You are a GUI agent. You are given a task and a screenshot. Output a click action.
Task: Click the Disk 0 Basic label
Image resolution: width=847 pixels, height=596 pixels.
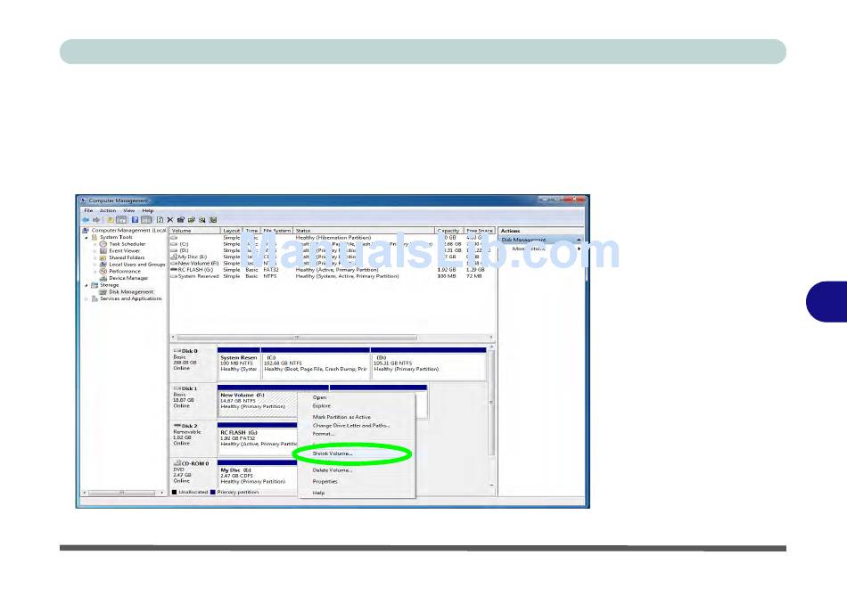(193, 363)
